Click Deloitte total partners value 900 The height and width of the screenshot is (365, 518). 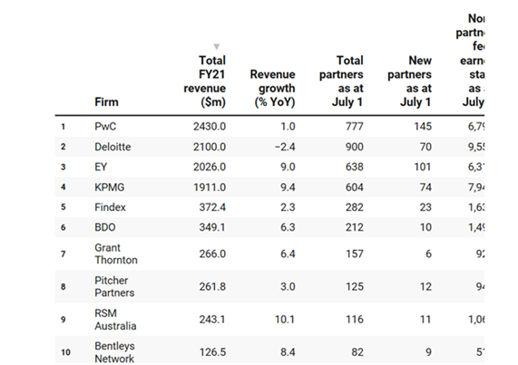355,147
